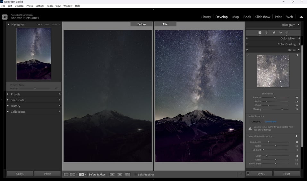Enable the Soft Proofing checkbox

(x=135, y=174)
